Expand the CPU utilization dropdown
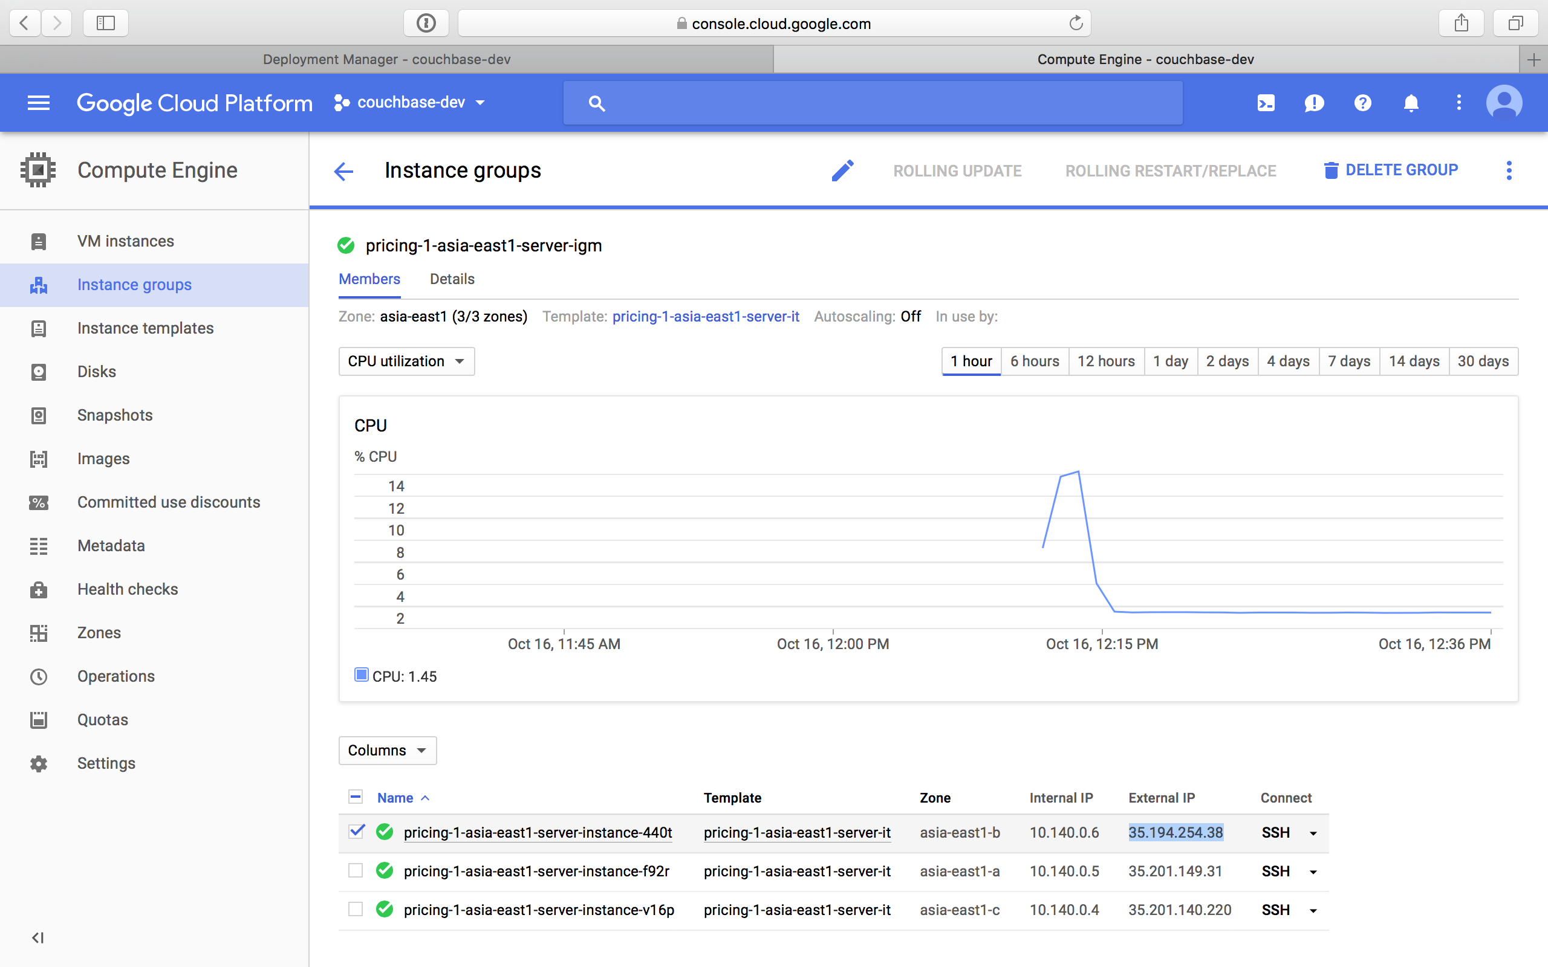 [x=405, y=360]
